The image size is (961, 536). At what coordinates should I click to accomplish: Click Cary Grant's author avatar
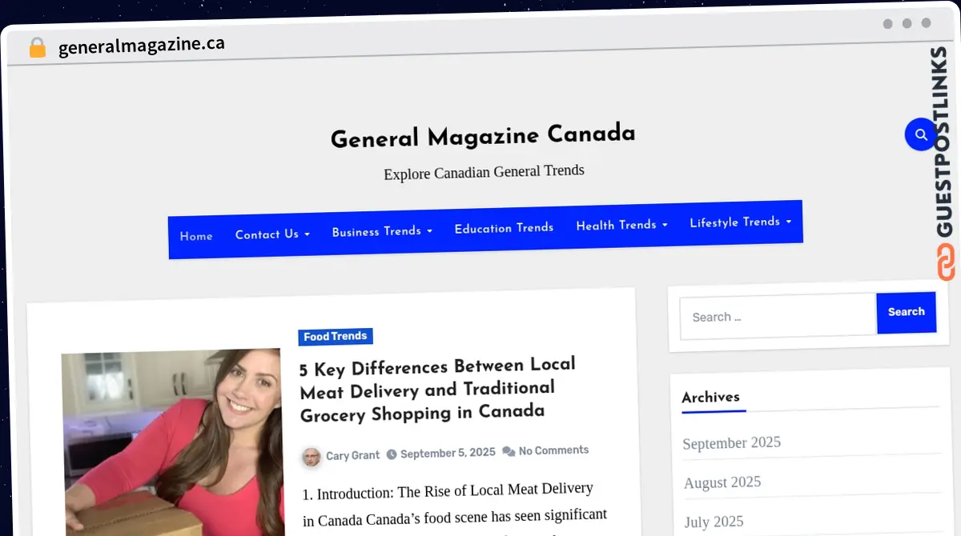(312, 457)
